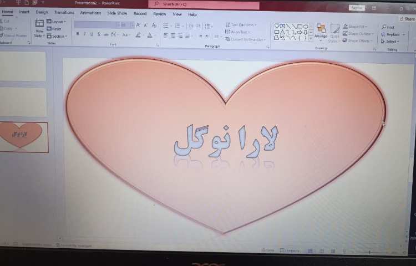Open character spacing options
Screen dimensions: 416x266
[114, 34]
